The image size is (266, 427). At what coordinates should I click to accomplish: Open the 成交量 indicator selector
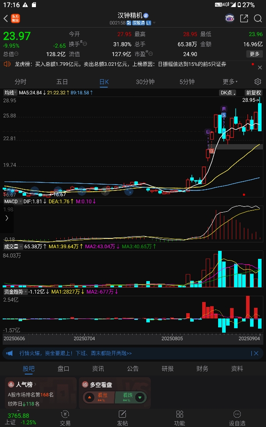tap(13, 246)
